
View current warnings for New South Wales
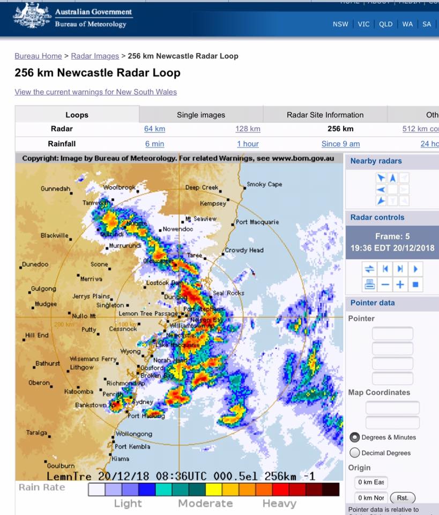95,92
